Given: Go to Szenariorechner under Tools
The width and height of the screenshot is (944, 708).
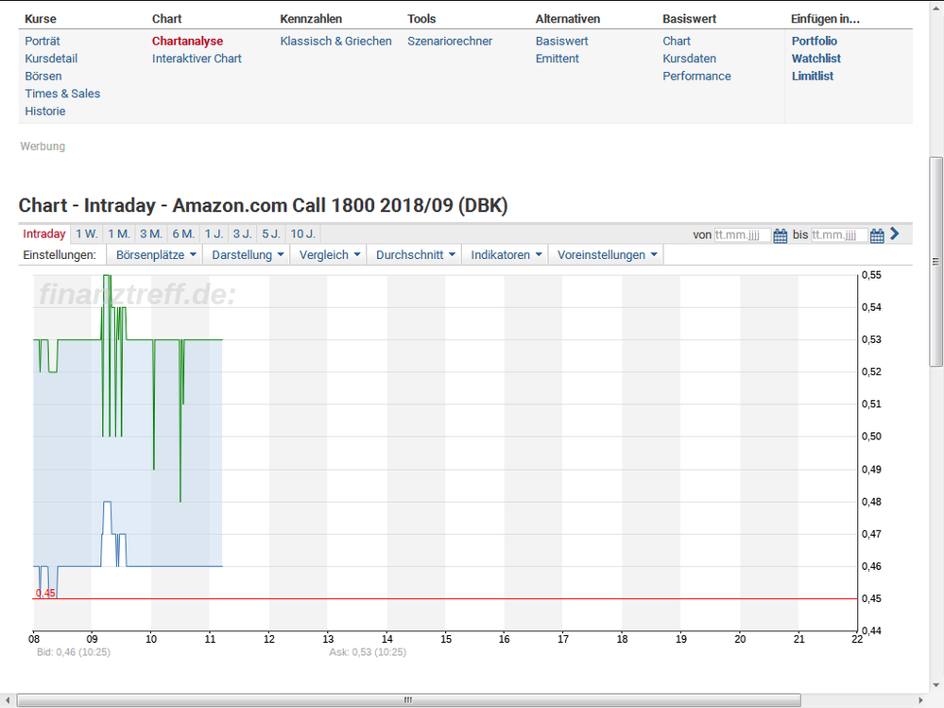Looking at the screenshot, I should [450, 42].
